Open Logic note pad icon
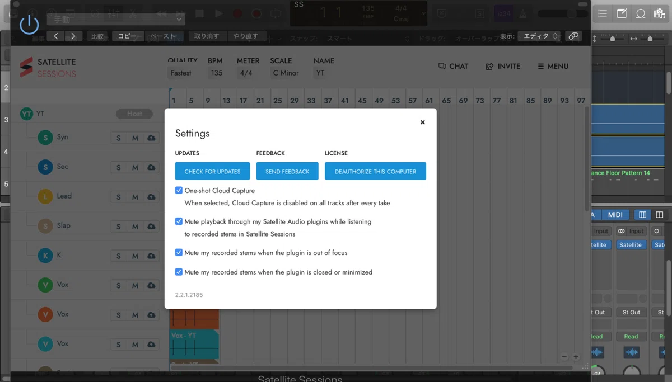Image resolution: width=672 pixels, height=382 pixels. point(622,13)
